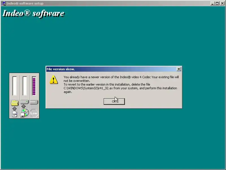Click OK in the File version skew dialog
This screenshot has height=170, width=226.
coord(114,101)
